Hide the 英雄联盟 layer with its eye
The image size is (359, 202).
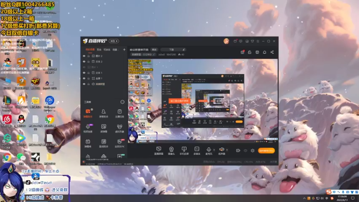(84, 84)
